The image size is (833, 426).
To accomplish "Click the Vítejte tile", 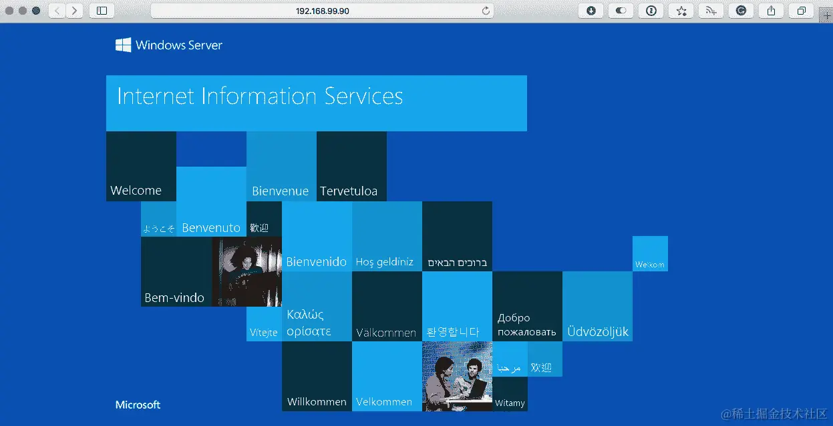I will 264,324.
